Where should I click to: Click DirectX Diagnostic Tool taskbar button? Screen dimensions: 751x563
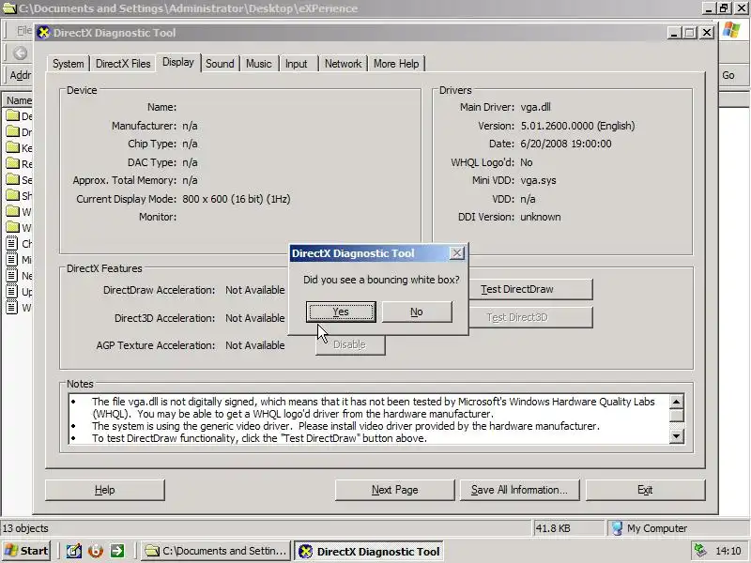[x=368, y=552]
